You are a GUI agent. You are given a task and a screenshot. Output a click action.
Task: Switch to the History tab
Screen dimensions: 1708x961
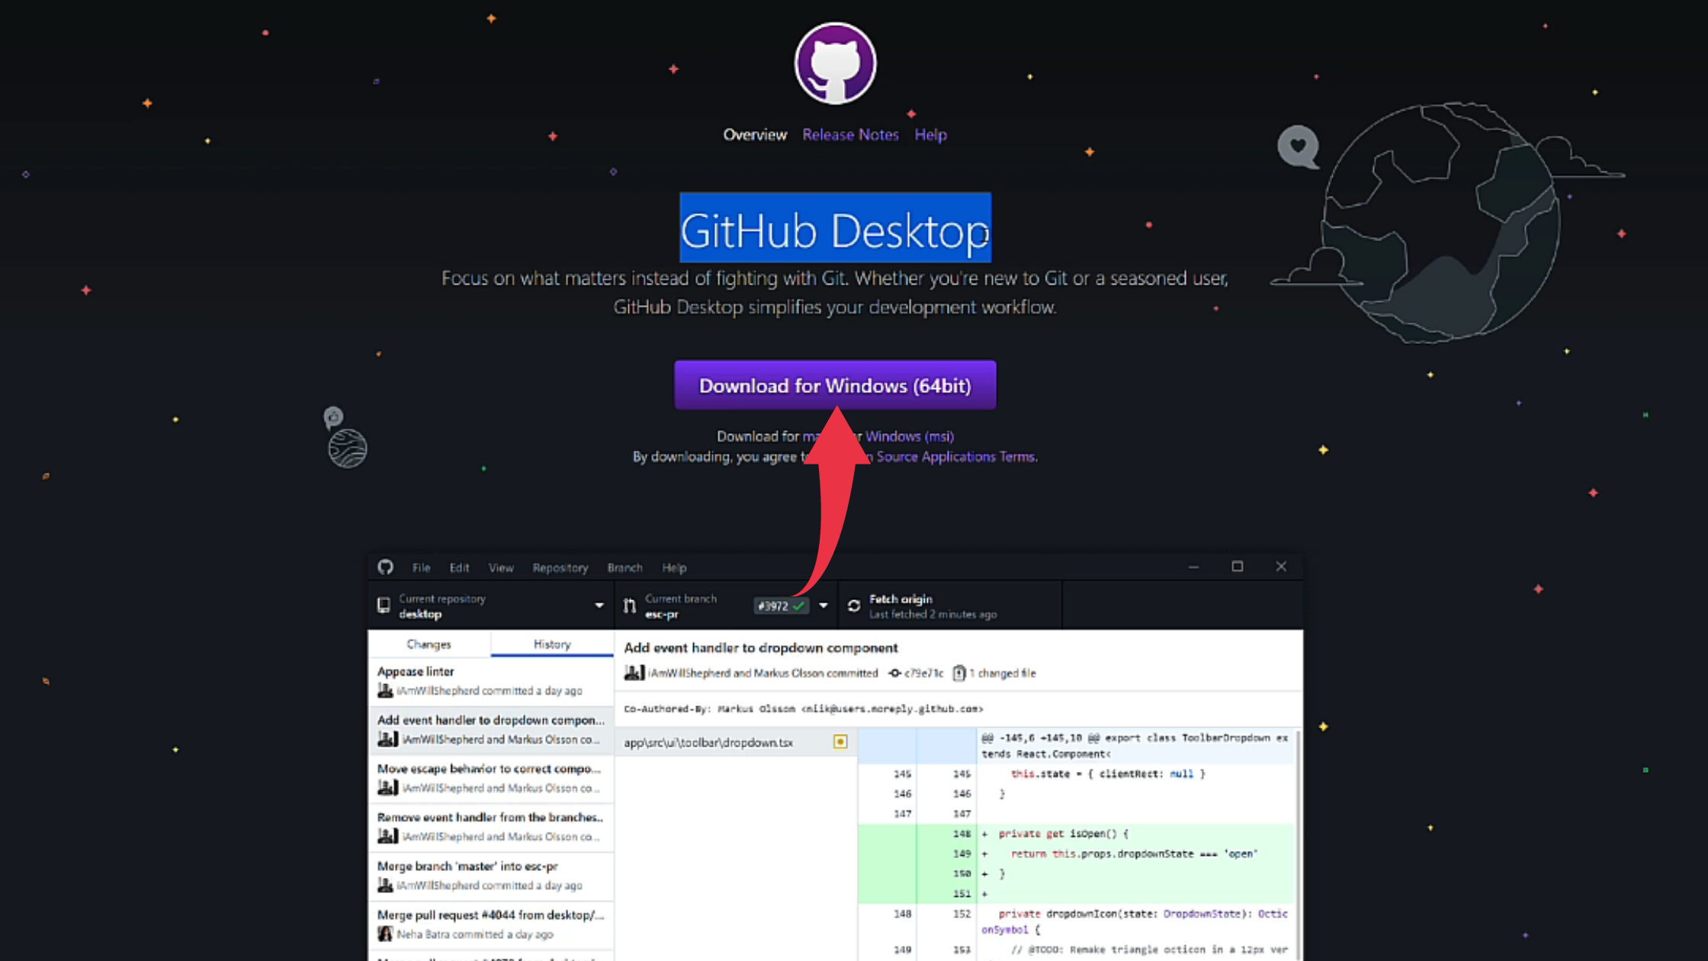click(x=552, y=644)
